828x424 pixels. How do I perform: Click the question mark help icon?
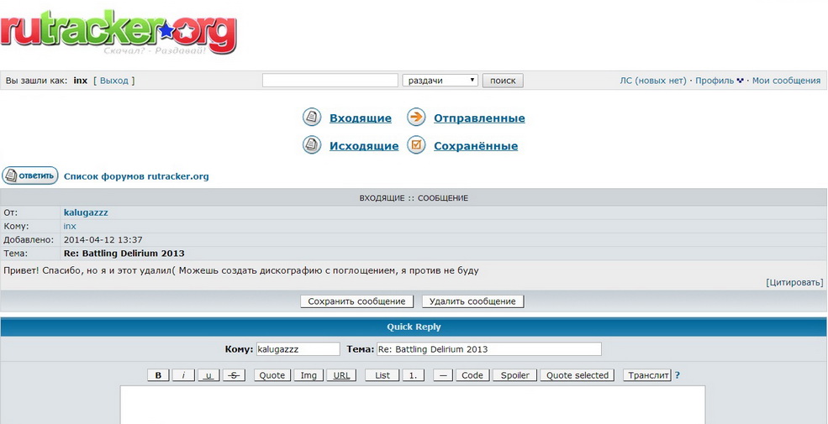click(x=678, y=375)
